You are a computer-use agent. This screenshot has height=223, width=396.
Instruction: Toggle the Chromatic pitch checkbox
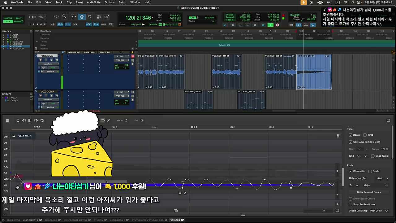coord(351,171)
